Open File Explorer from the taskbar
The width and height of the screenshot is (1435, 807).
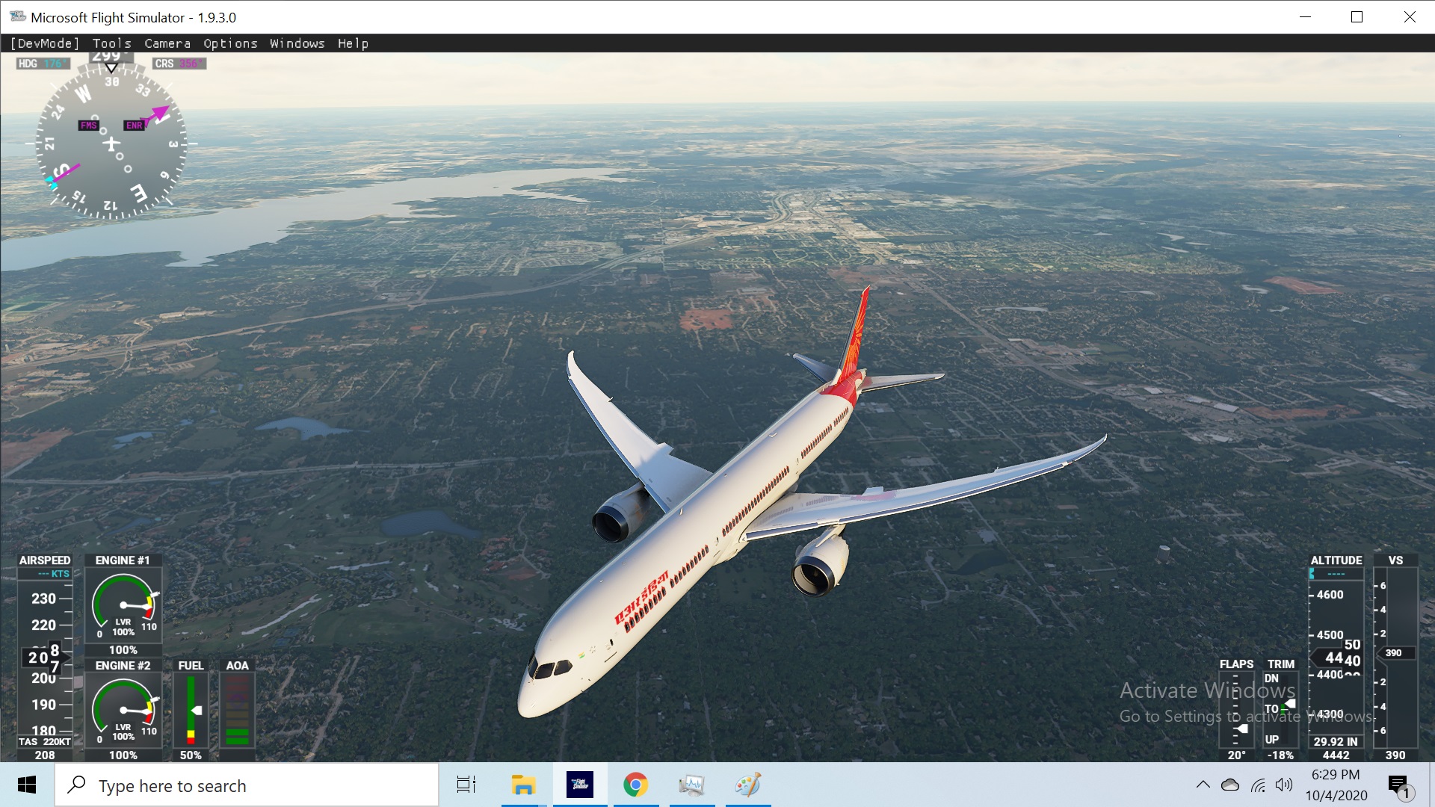[523, 785]
